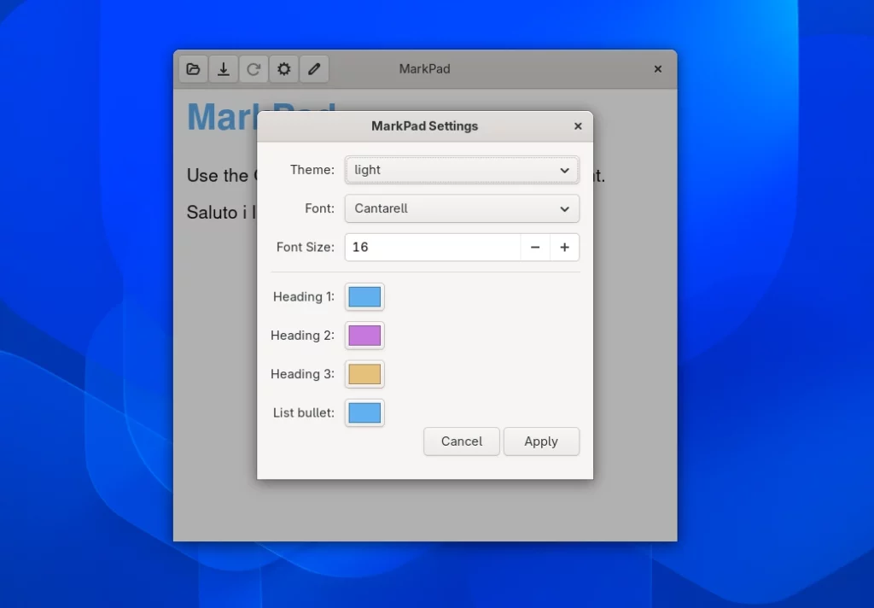Open settings with the gear icon
The width and height of the screenshot is (874, 608).
pos(283,69)
